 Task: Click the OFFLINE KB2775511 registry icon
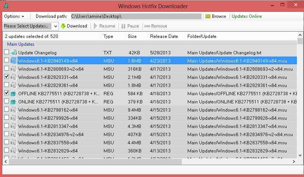14,93
